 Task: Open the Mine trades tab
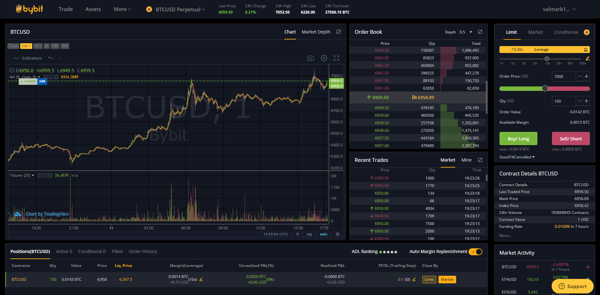tap(466, 160)
